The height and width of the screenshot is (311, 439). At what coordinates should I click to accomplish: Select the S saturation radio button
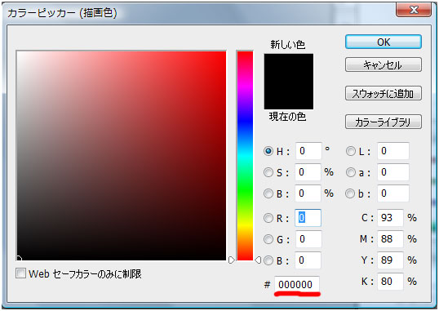[268, 172]
